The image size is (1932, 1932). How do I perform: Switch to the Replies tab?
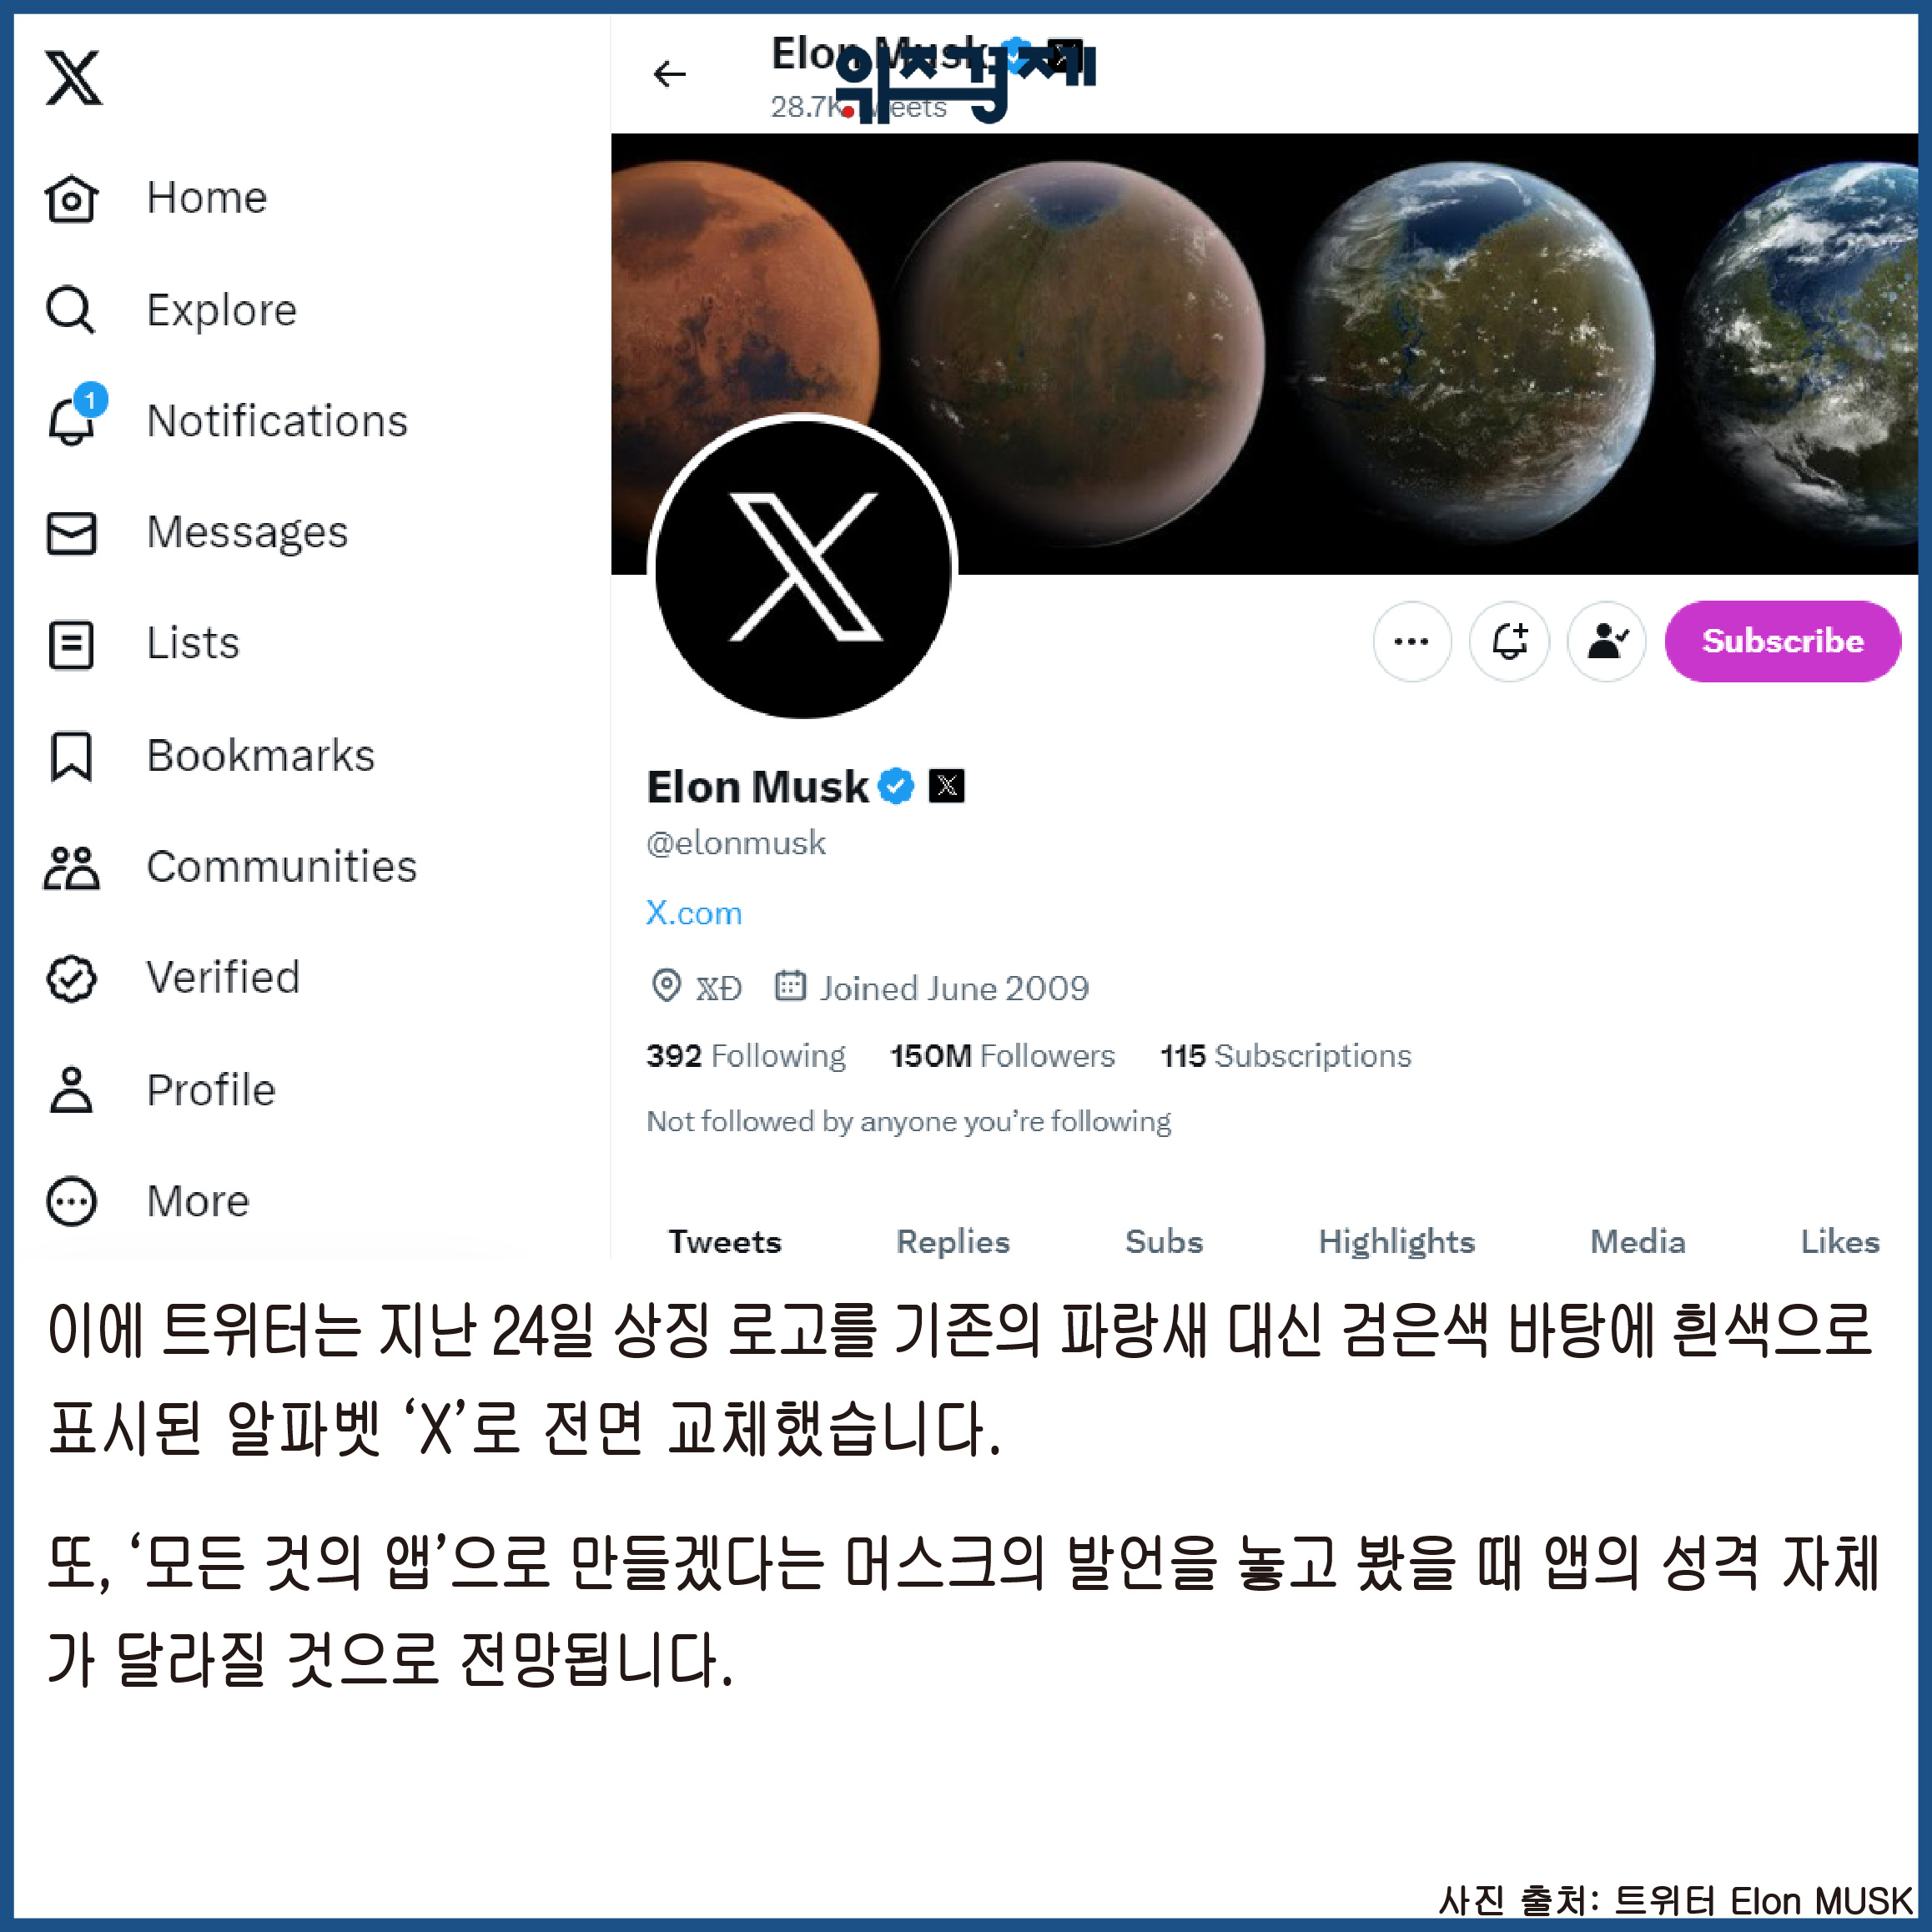tap(952, 1241)
